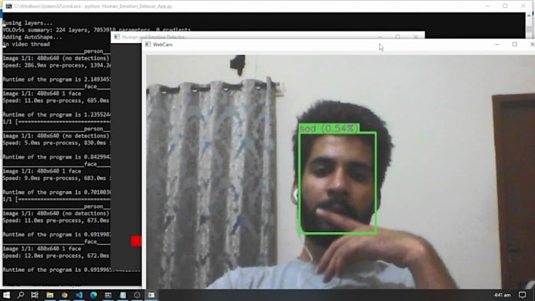Click the round OBS-style recorder taskbar icon

tap(137, 295)
